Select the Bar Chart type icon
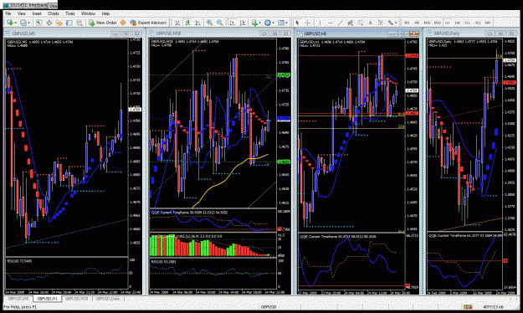Screen dimensions: 523x313 coord(177,23)
